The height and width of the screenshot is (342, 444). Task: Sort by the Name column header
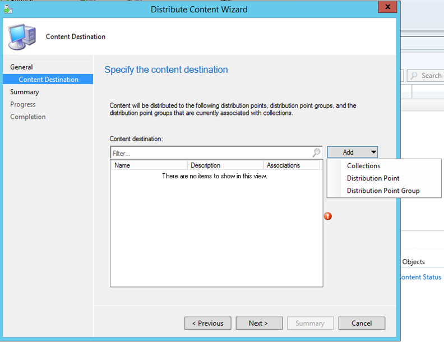coord(149,165)
